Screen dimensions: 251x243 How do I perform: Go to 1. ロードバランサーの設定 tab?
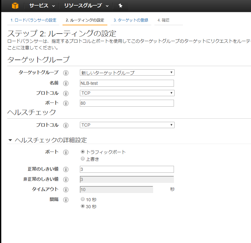coord(33,20)
